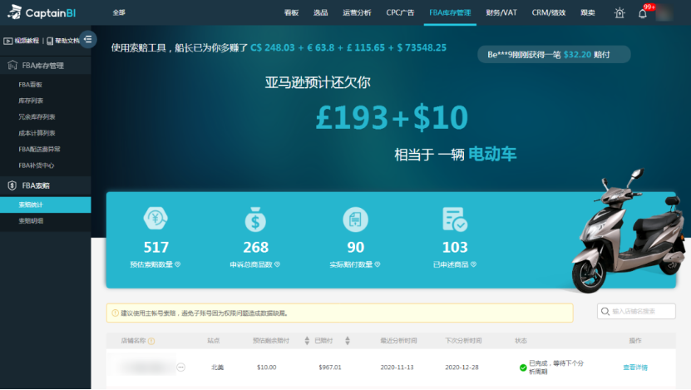Open 索赔明细 in sidebar
This screenshot has width=691, height=390.
click(31, 221)
